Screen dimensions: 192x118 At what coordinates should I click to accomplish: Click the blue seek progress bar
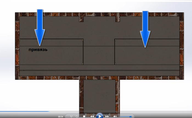tap(25, 111)
